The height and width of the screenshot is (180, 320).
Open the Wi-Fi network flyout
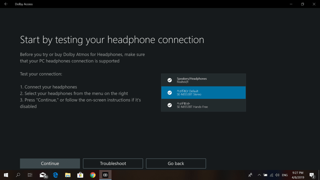(271, 175)
